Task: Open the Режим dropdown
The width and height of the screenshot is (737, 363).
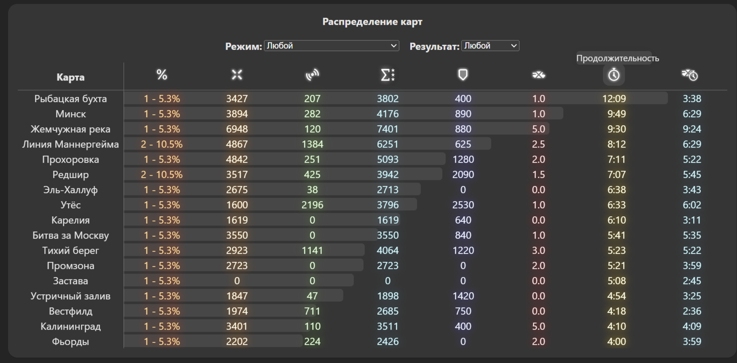Action: coord(331,46)
